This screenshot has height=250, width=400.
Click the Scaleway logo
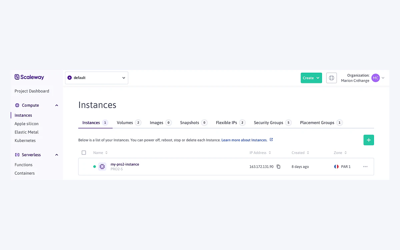pyautogui.click(x=29, y=77)
